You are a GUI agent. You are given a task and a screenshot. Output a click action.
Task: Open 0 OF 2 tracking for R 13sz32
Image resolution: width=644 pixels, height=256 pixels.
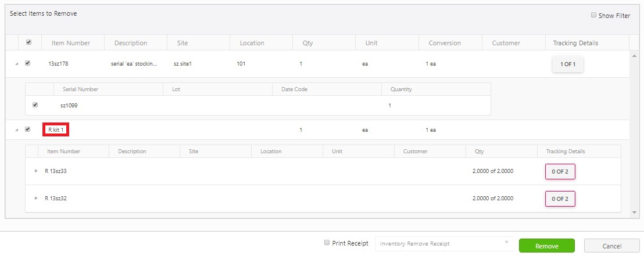(x=560, y=199)
